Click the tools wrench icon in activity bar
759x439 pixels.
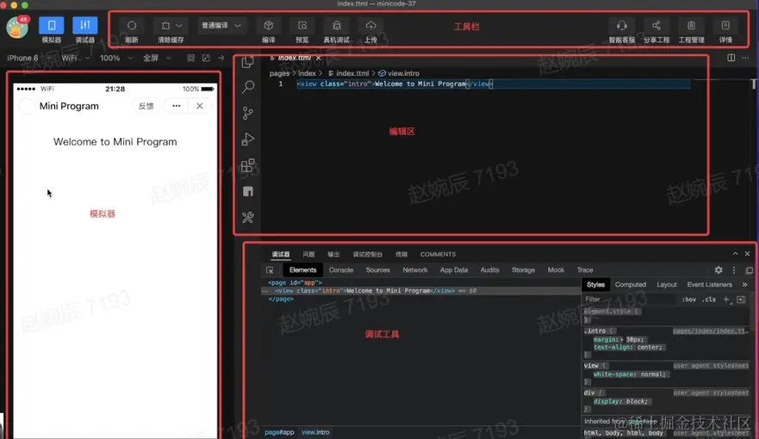coord(248,218)
